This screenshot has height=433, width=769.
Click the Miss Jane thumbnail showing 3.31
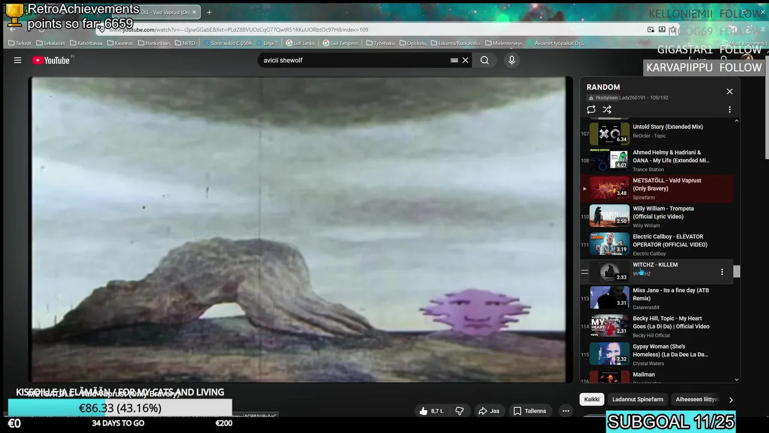click(609, 298)
